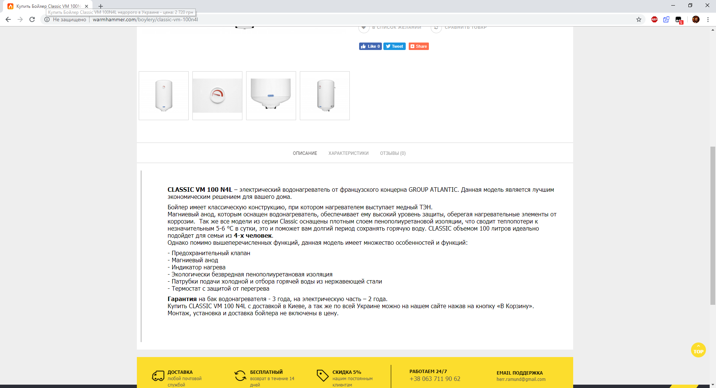The width and height of the screenshot is (716, 388).
Task: Minimize the Chrome window
Action: coord(673,6)
